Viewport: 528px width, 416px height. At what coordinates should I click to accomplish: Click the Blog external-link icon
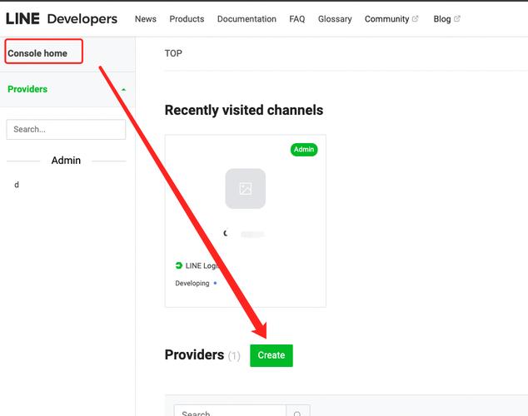coord(457,19)
